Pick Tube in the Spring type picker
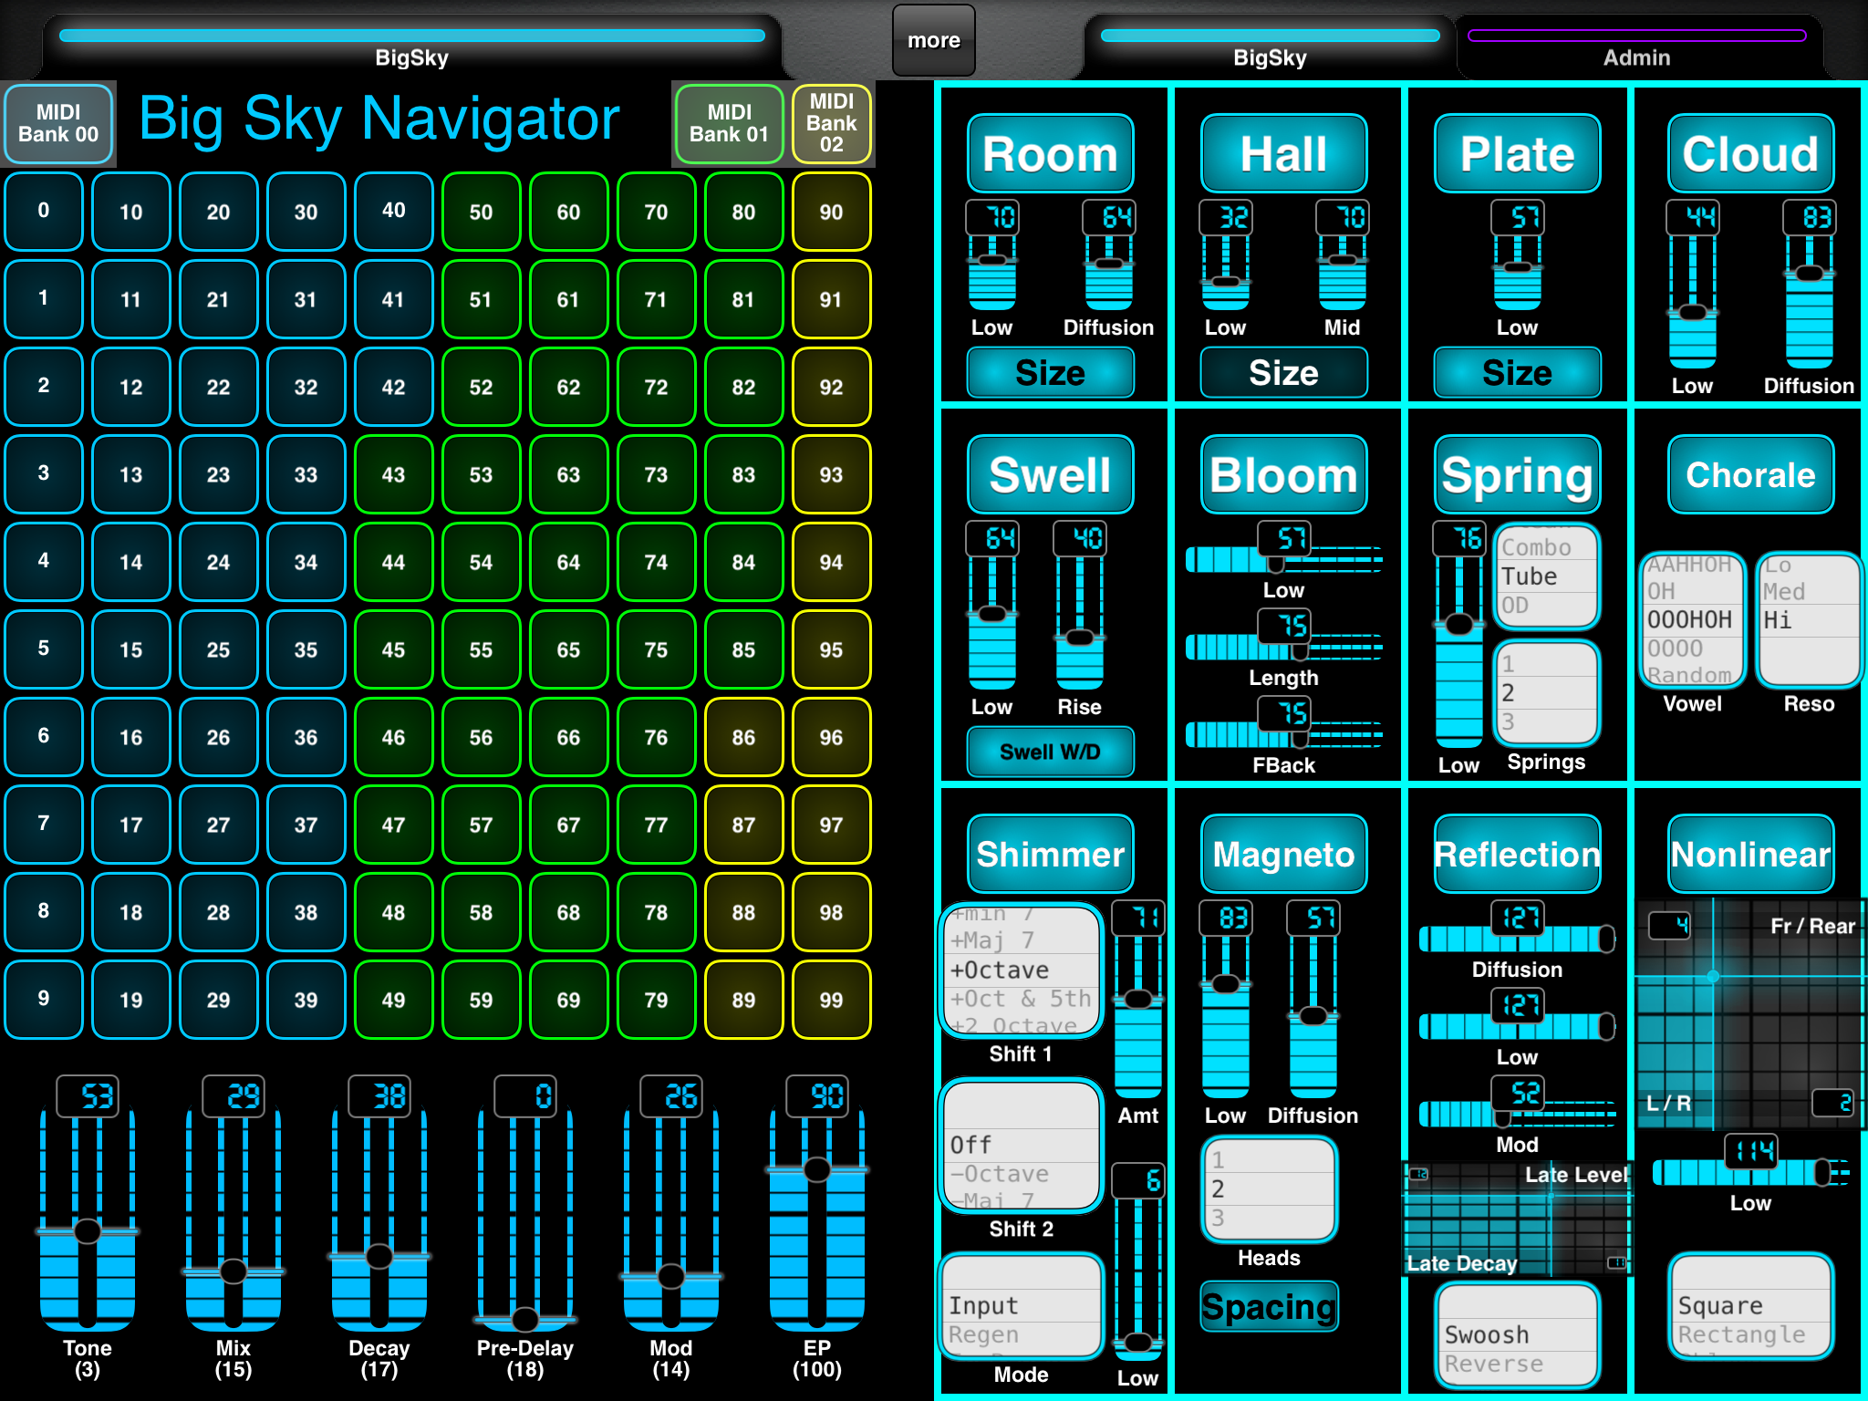Viewport: 1868px width, 1401px height. (1546, 576)
